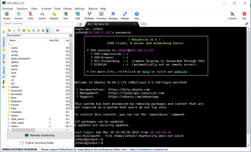
Task: Open the Tunneling tool
Action: 101,15
